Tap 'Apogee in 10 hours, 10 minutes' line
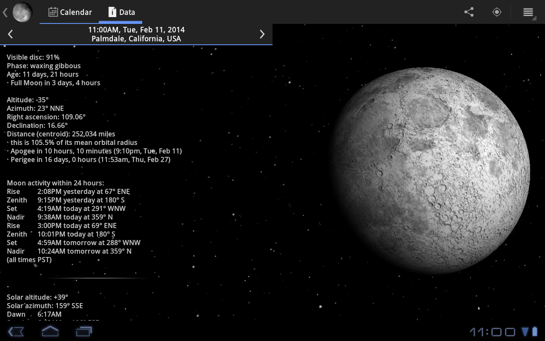 [95, 151]
